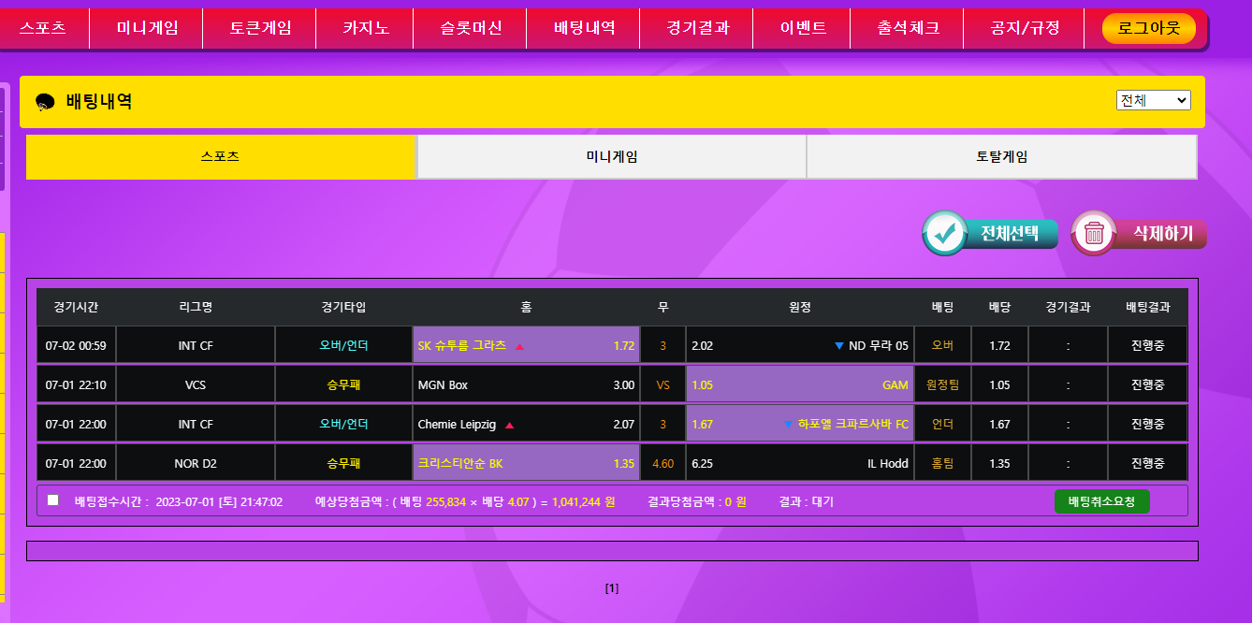1252x623 pixels.
Task: Switch to the 토탈게임 history tab
Action: point(1001,157)
